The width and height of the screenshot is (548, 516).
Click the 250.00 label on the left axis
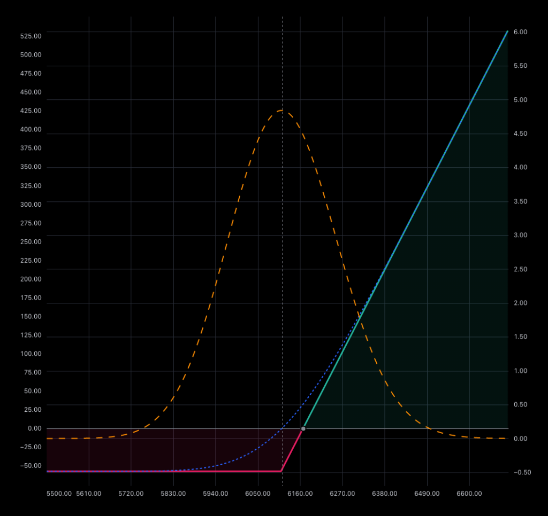(31, 242)
